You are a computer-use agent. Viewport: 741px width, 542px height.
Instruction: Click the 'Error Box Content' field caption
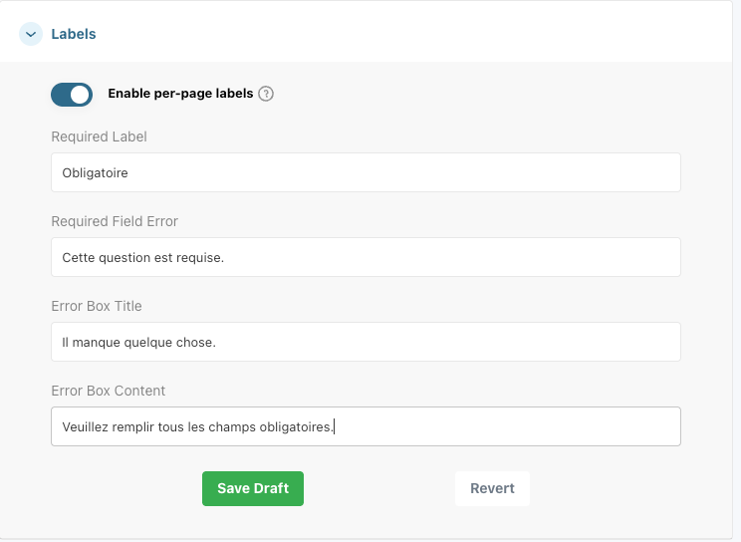108,391
